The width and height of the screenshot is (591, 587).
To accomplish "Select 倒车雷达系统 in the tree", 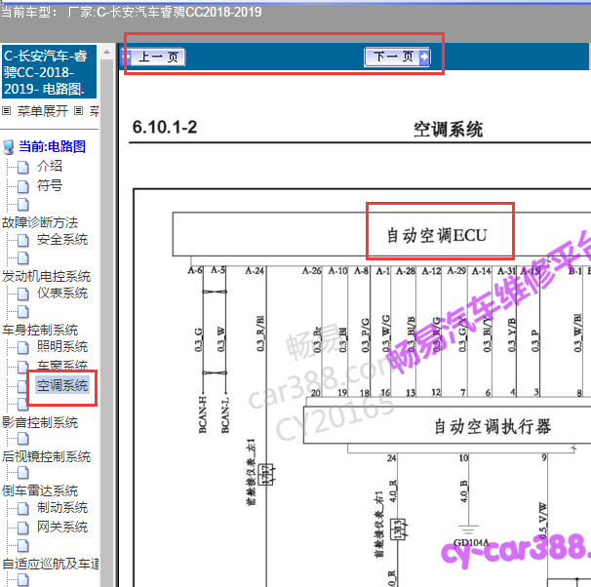I will coord(40,490).
